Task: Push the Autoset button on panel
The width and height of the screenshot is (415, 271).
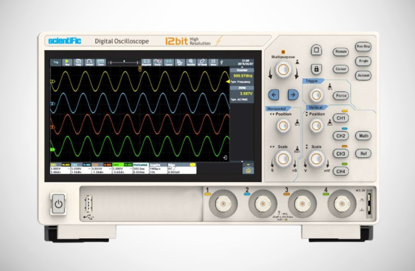Action: (363, 75)
